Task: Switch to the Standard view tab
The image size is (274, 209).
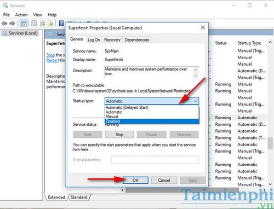Action: pos(79,197)
